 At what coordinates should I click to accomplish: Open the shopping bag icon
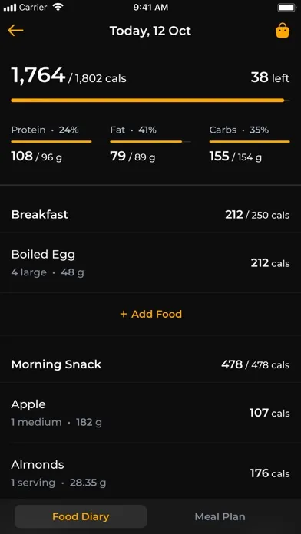283,31
